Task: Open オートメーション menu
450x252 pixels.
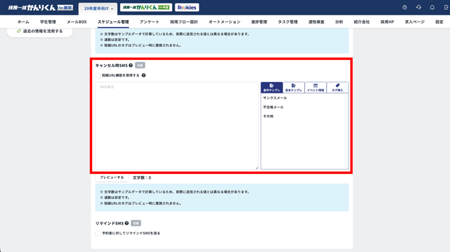Action: pos(224,22)
